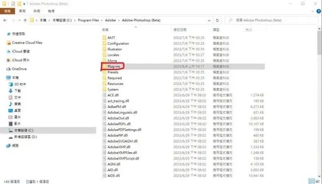Open the recent locations dropdown arrow
Viewport: 322px width, 184px height.
coord(20,20)
